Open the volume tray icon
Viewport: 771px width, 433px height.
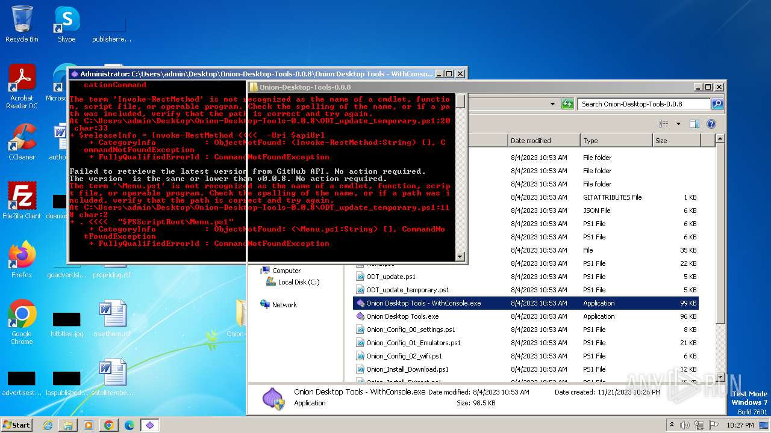click(685, 425)
